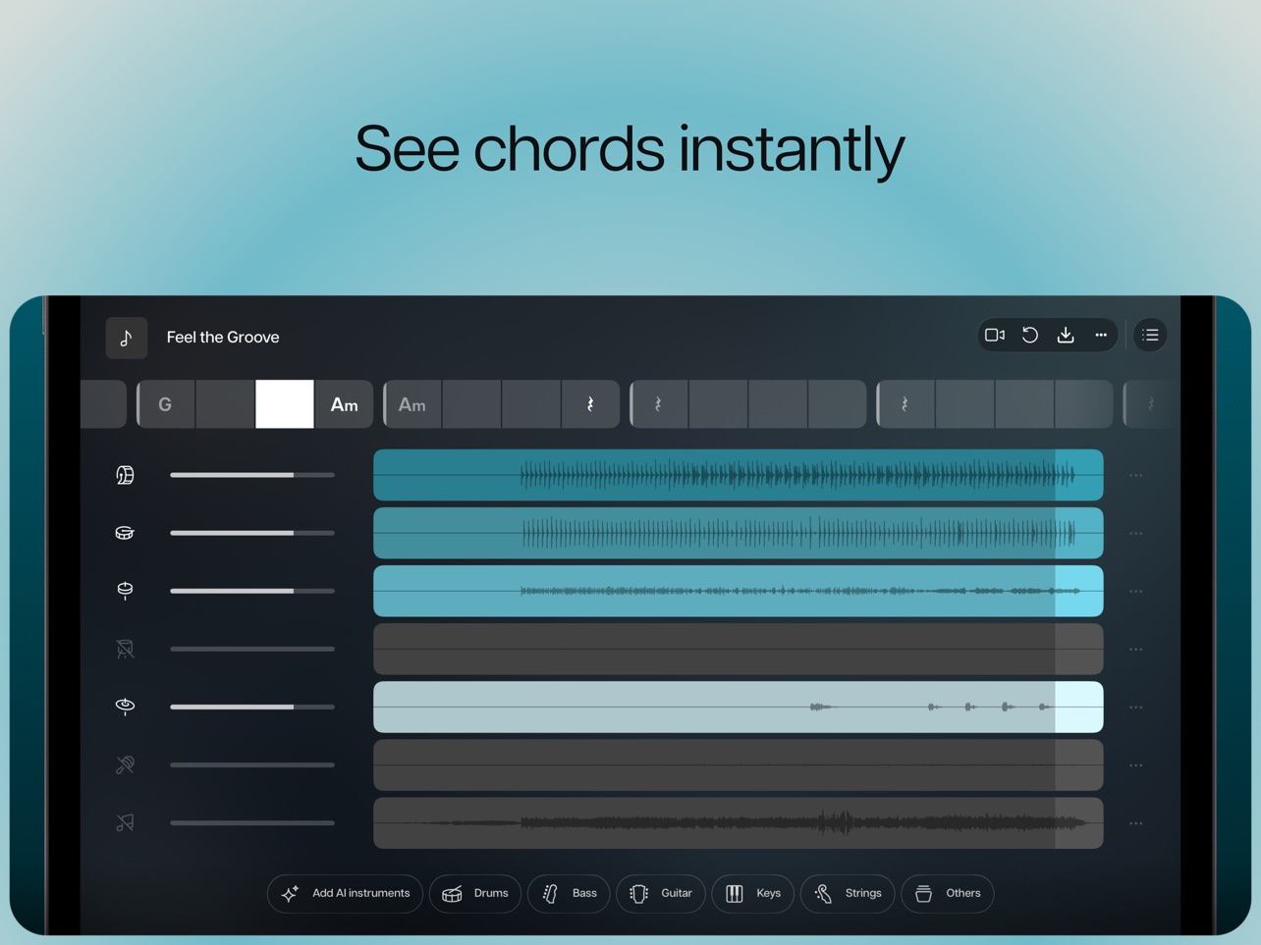Click the hi-hat track icon
This screenshot has width=1261, height=945.
point(125,591)
